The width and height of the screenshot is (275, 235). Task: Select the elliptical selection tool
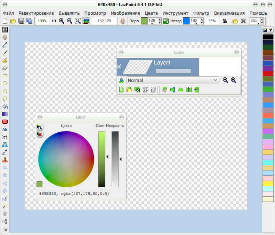pyautogui.click(x=5, y=175)
